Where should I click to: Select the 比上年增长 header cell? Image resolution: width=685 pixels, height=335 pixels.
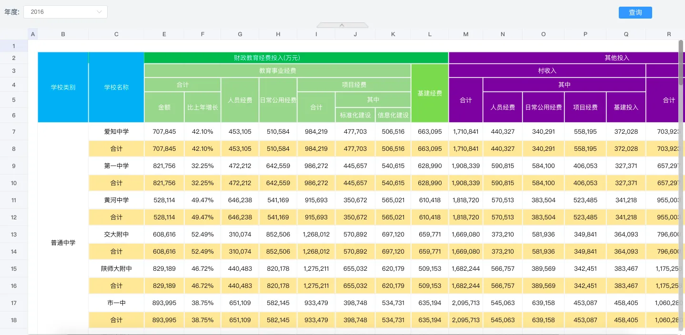pos(202,108)
